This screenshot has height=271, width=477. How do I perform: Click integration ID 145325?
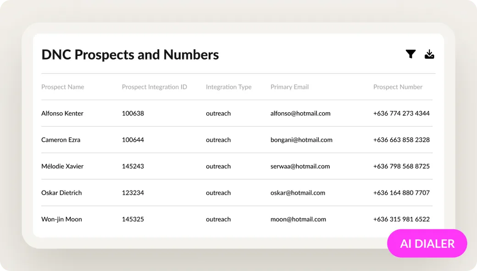(133, 219)
